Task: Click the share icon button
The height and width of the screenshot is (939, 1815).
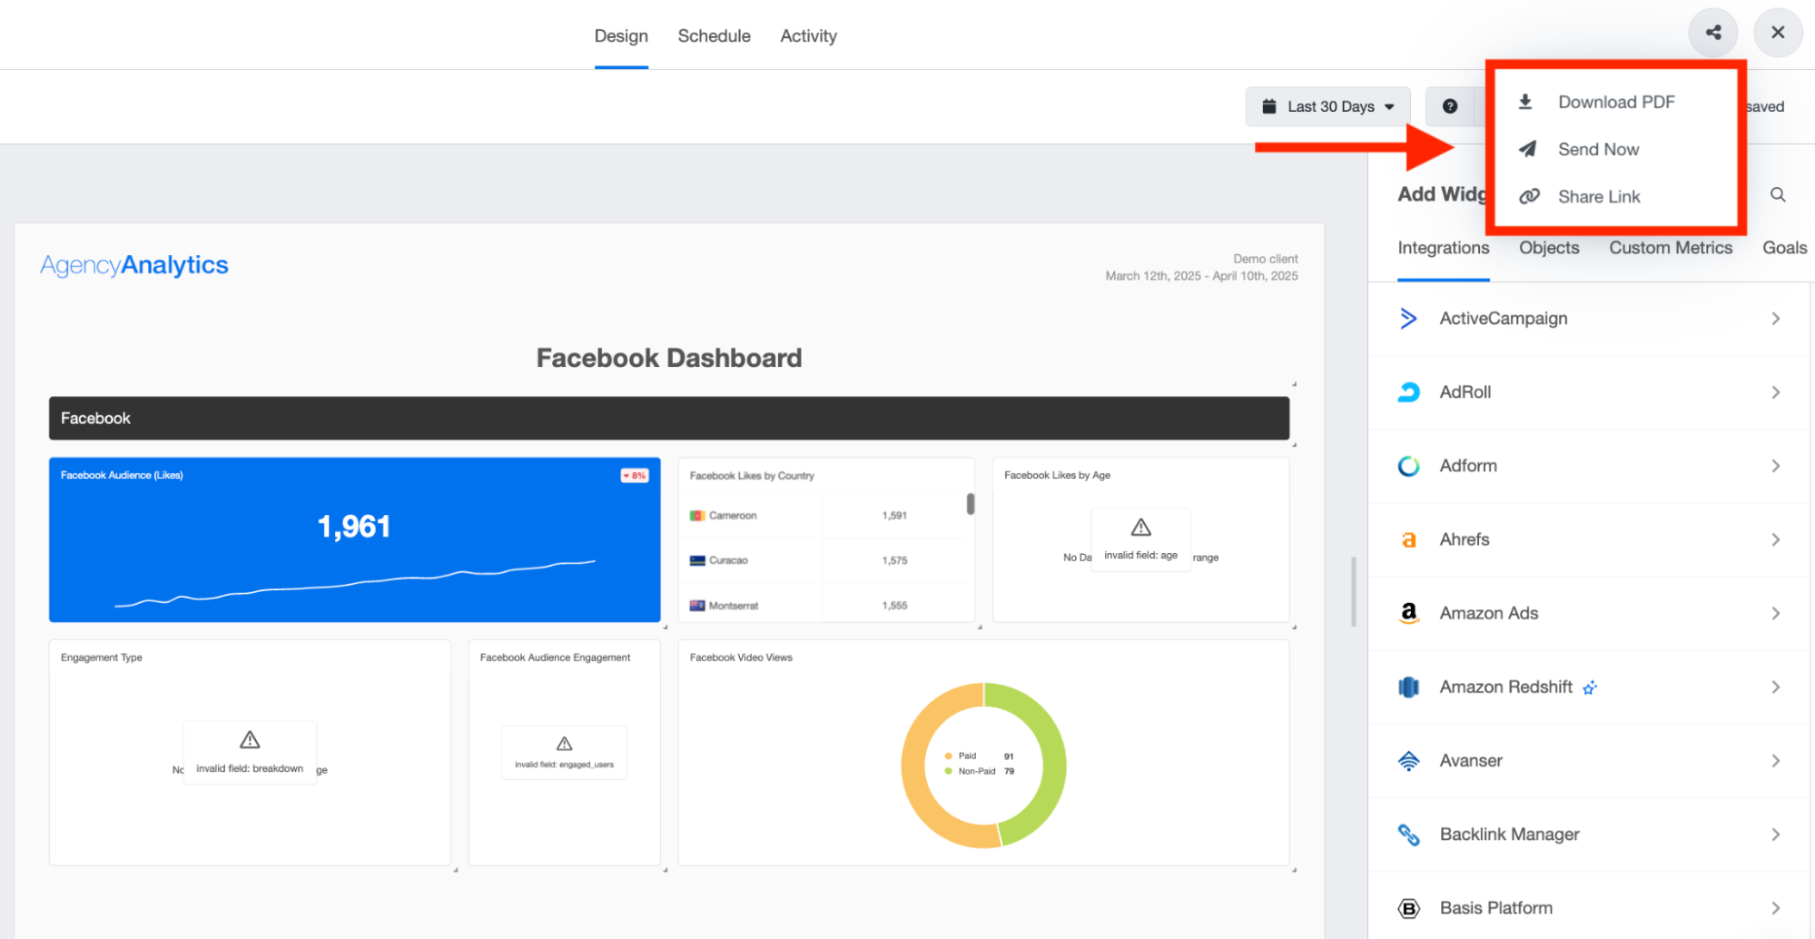Action: pyautogui.click(x=1712, y=33)
